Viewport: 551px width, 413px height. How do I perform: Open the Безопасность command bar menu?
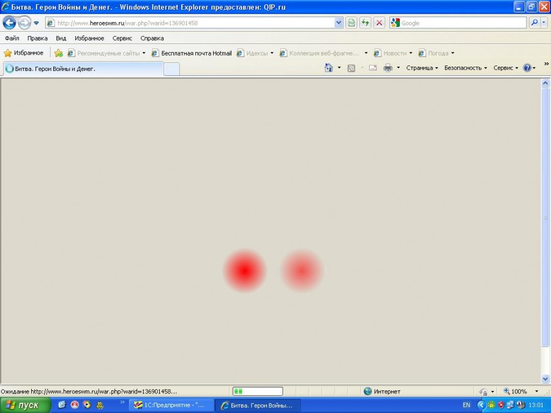pyautogui.click(x=466, y=68)
